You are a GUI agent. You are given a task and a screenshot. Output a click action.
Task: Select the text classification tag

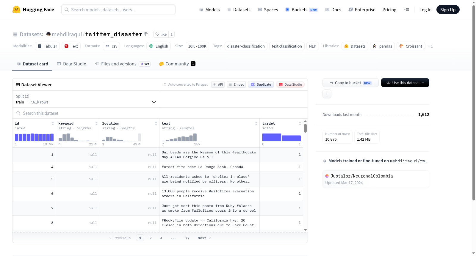click(287, 46)
